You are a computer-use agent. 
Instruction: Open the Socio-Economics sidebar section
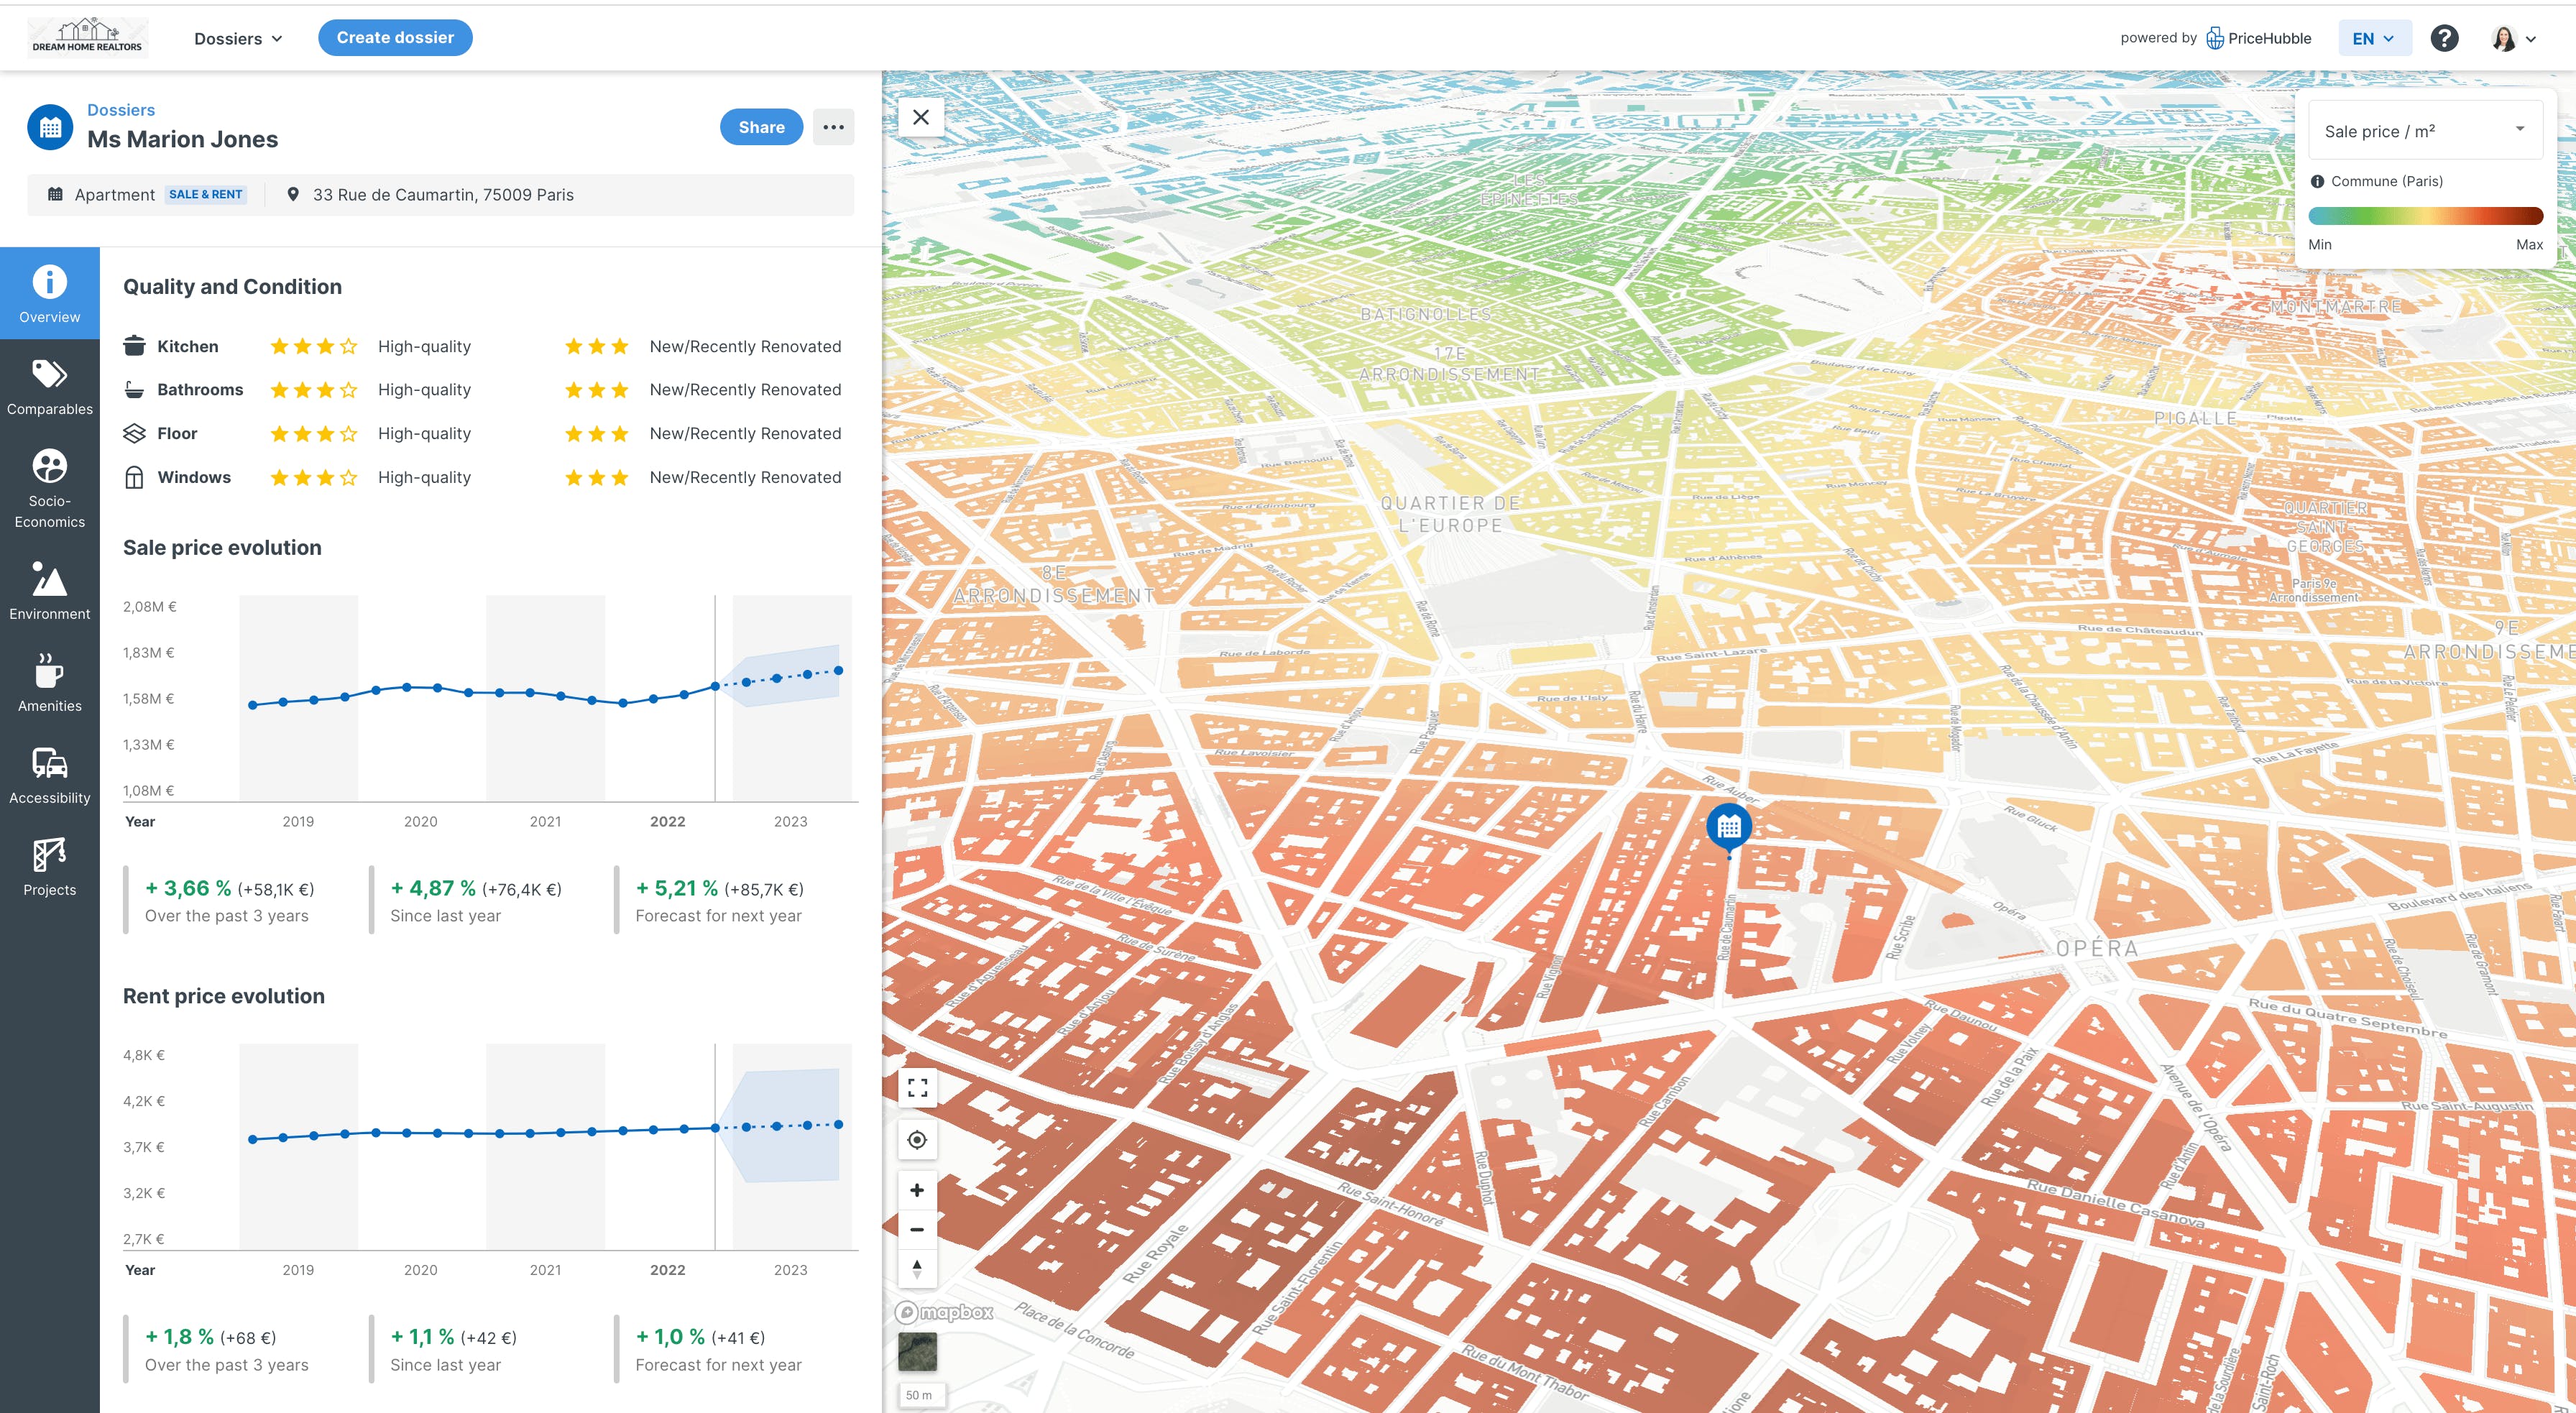coord(49,488)
